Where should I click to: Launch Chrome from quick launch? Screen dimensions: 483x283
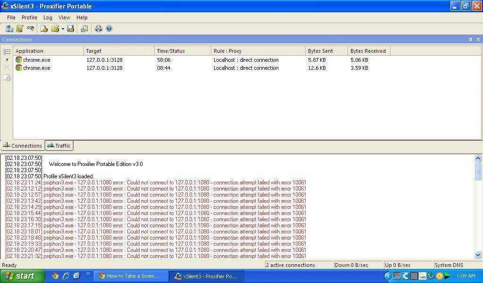click(56, 276)
